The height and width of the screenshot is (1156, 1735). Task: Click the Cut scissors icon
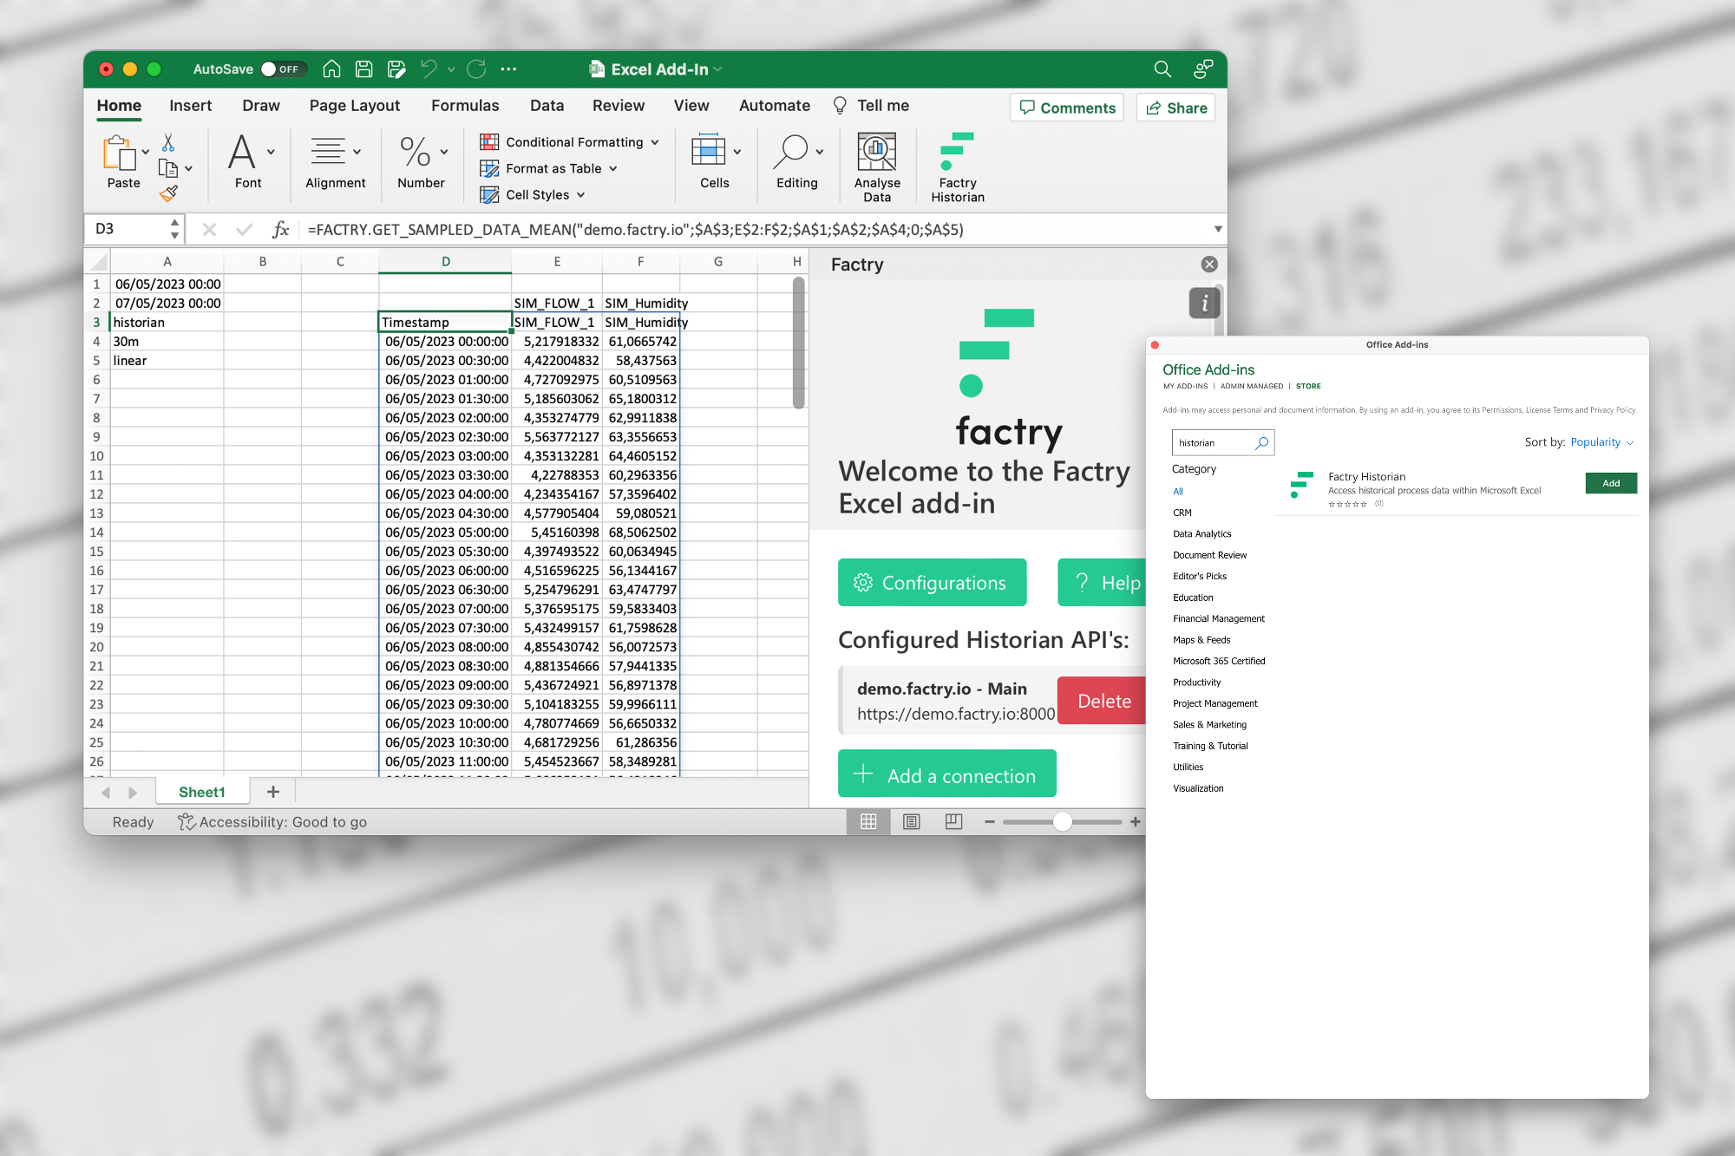click(168, 142)
